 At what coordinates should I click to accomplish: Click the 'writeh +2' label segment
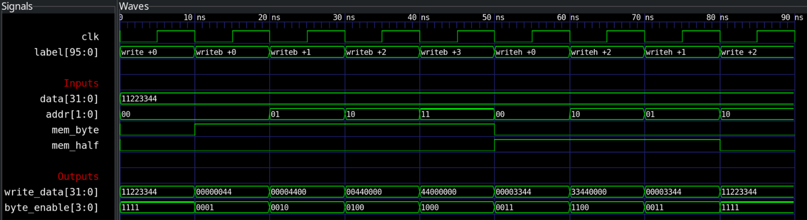tap(607, 52)
